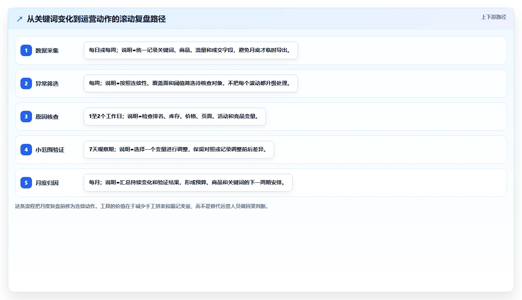The width and height of the screenshot is (522, 300).
Task: Click the 小范围验证 step label
Action: tap(50, 150)
